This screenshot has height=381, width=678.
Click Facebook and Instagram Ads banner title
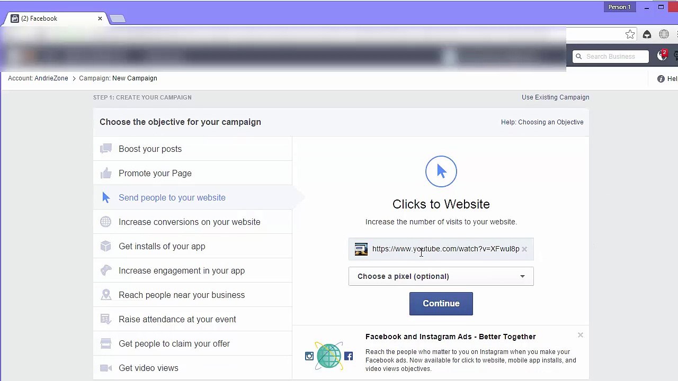pyautogui.click(x=451, y=337)
